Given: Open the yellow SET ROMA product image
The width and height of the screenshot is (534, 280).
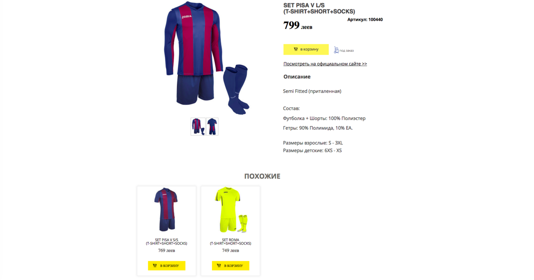Looking at the screenshot, I should (x=231, y=209).
